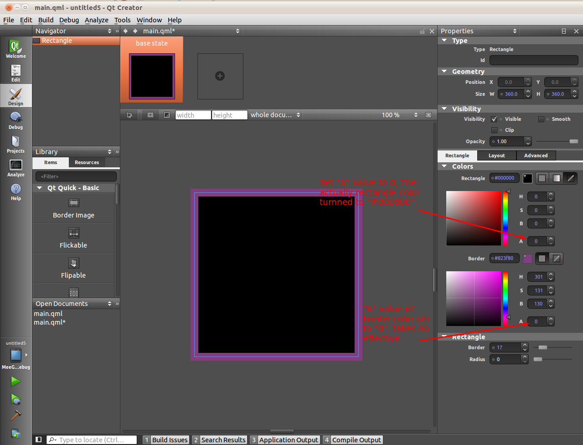Add a new state thumbnail
Viewport: 583px width, 445px height.
(220, 76)
